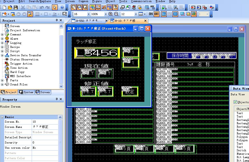Click the Screen Name property field
Screen dimensions: 249x162
tap(45, 127)
